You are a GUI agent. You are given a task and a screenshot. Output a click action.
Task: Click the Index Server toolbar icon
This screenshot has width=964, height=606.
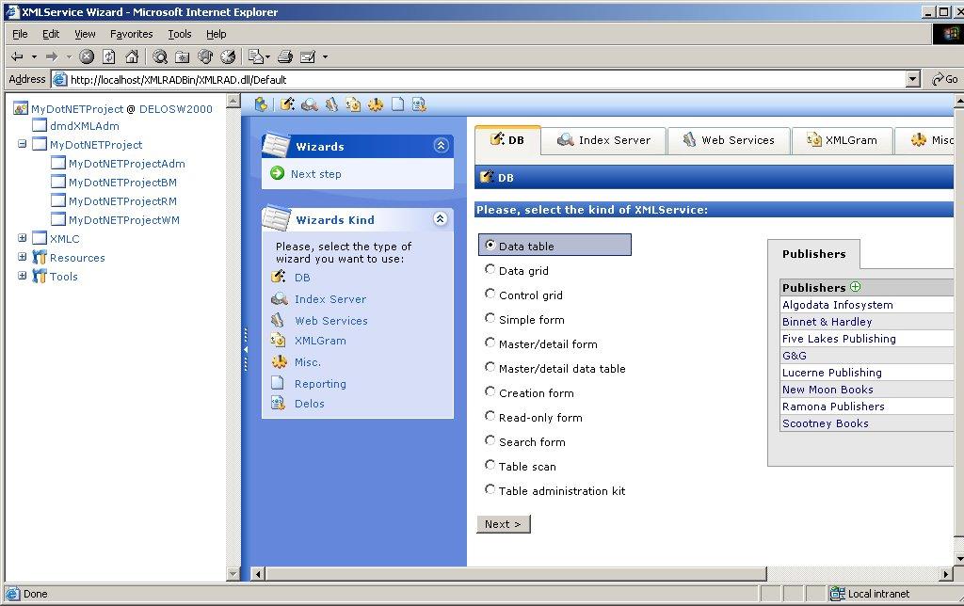click(309, 104)
